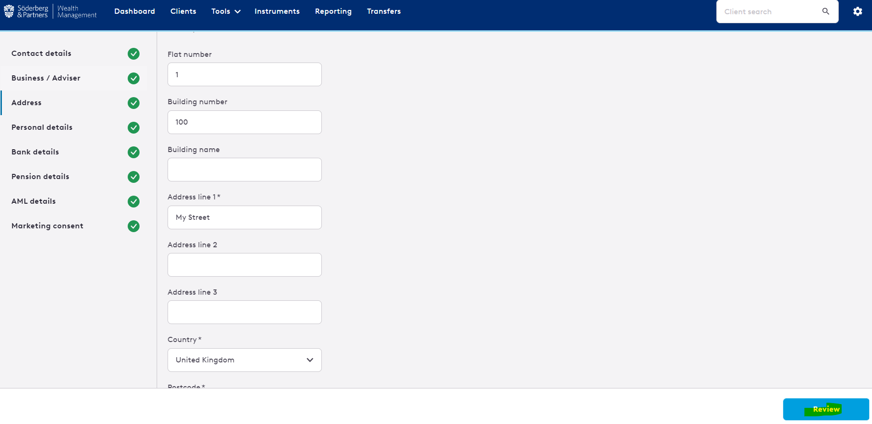
Task: Click the settings gear icon
Action: click(x=857, y=11)
